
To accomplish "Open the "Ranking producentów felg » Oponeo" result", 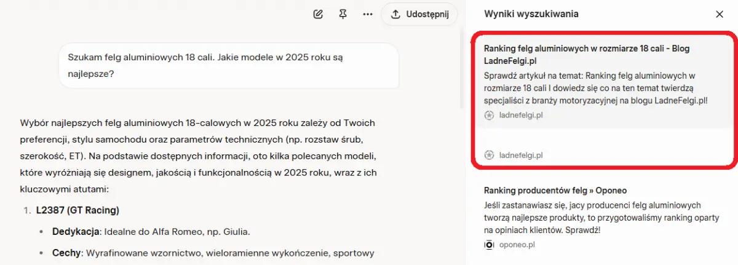I will point(555,191).
